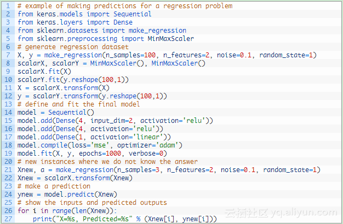This screenshot has height=224, width=343.
Task: Click line number 1 in the gutter
Action: [x=8, y=6]
